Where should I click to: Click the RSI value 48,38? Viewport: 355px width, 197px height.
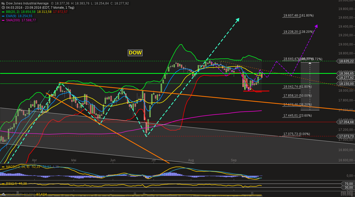click(23, 184)
